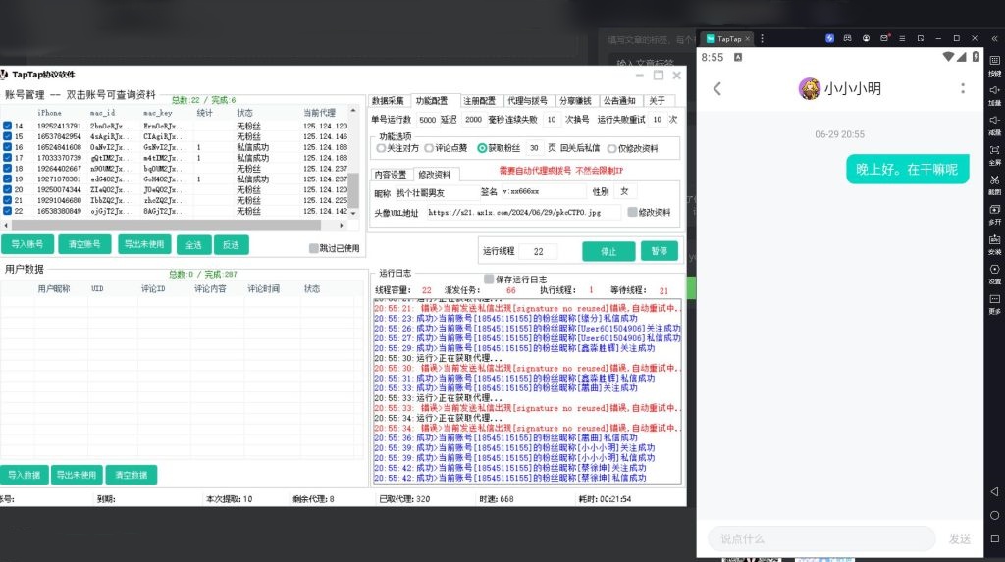Click the 加量 volume up icon
This screenshot has height=562, width=1005.
pos(994,89)
